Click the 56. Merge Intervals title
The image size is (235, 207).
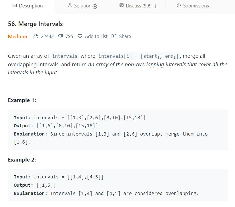35,24
